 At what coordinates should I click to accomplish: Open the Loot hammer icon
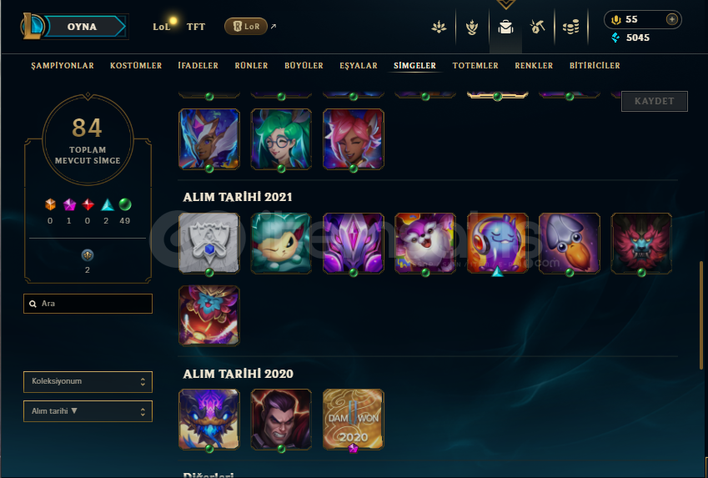[537, 27]
